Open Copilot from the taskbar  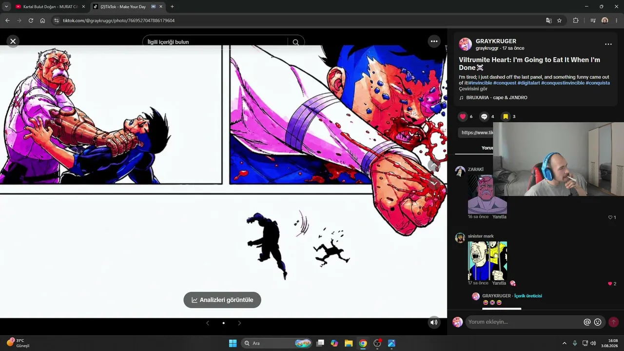[x=334, y=343]
